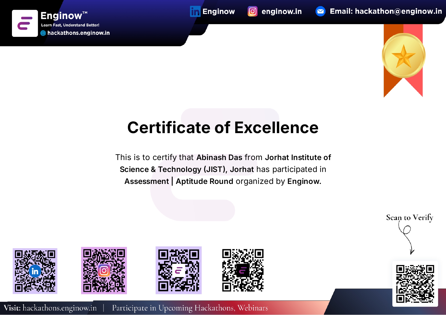Click the LinkedIn icon in the header
The image size is (446, 315).
pyautogui.click(x=195, y=11)
